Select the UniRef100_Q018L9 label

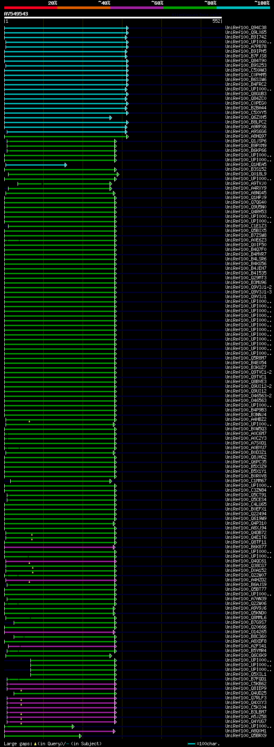(246, 174)
